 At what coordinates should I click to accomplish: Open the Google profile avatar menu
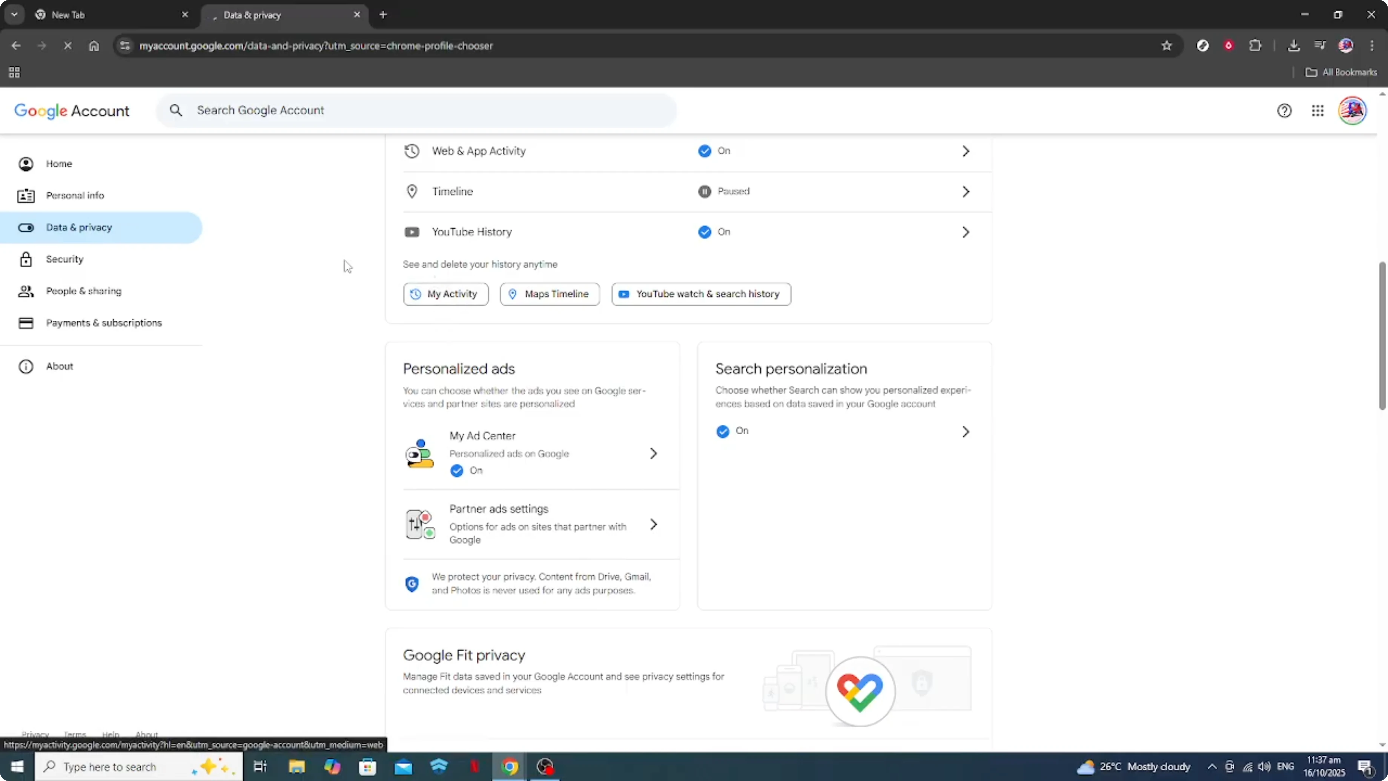[1352, 111]
